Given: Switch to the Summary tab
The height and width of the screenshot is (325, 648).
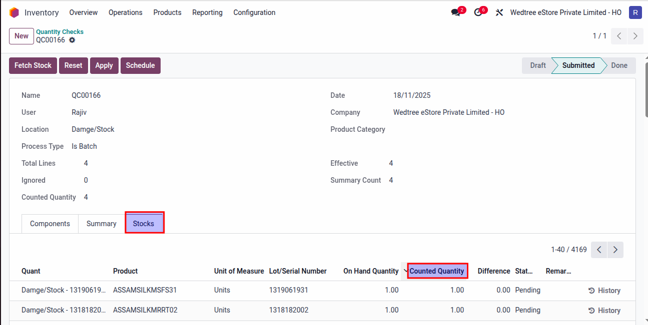Looking at the screenshot, I should pyautogui.click(x=101, y=224).
